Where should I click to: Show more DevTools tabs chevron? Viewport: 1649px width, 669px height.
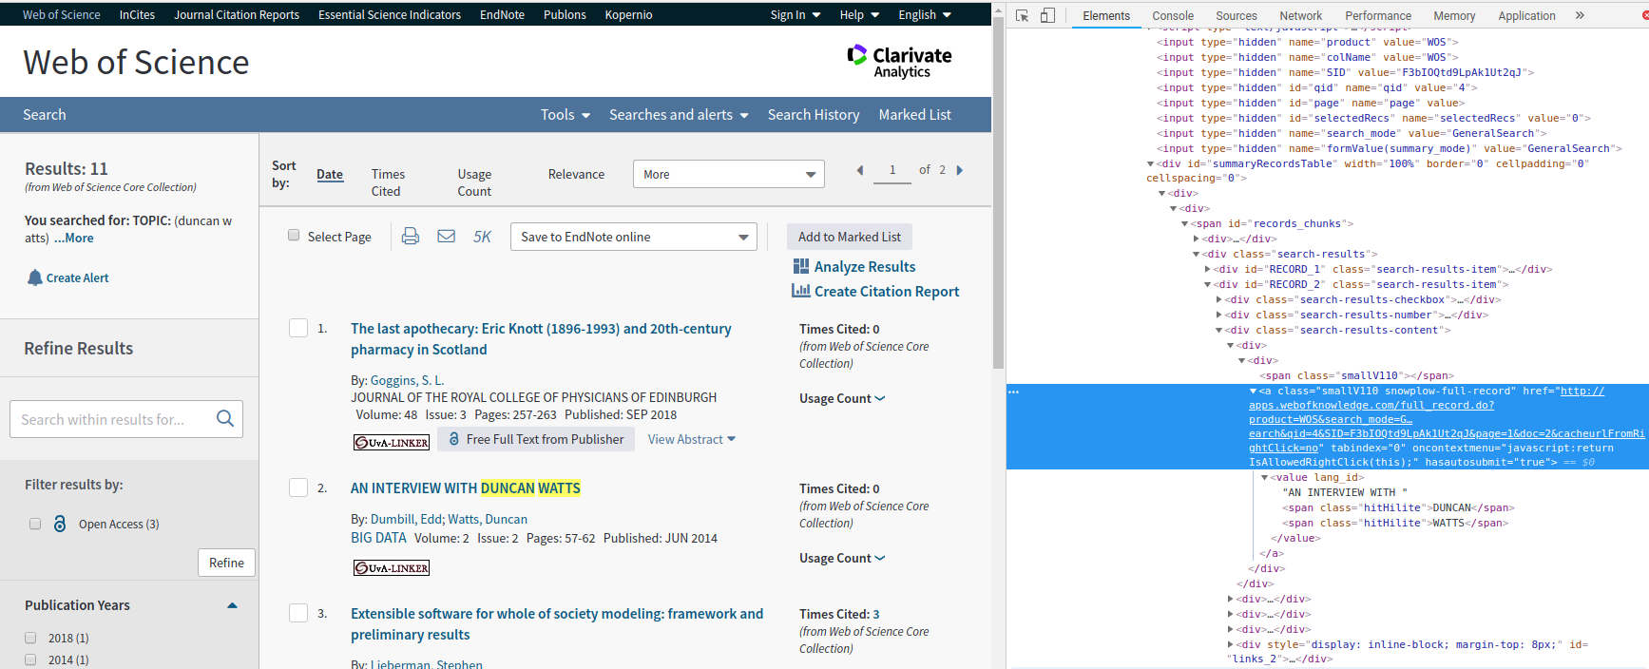click(x=1580, y=15)
